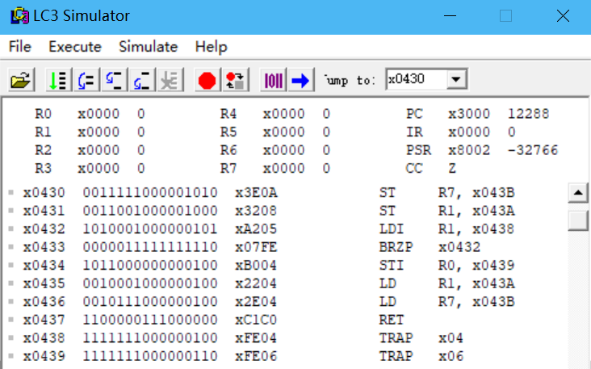The width and height of the screenshot is (591, 369).
Task: Click the purple binary value toolbar icon
Action: pyautogui.click(x=273, y=80)
